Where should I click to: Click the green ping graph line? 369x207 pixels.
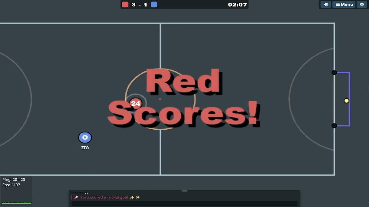[17, 203]
